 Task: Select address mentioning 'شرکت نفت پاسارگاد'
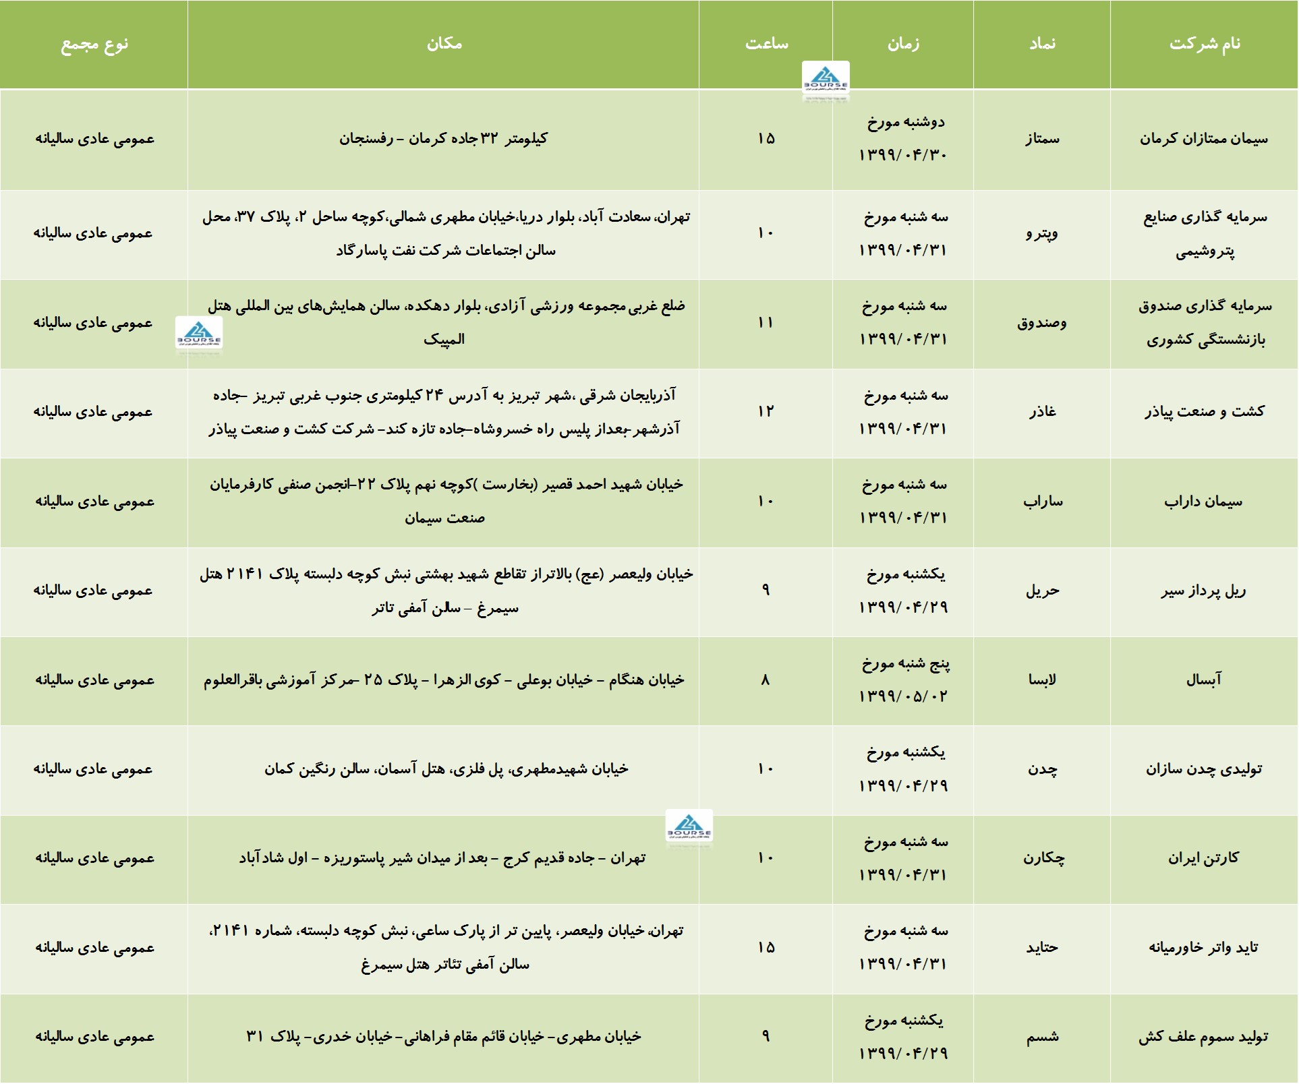click(445, 233)
